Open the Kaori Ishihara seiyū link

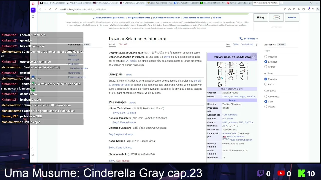click(x=128, y=113)
